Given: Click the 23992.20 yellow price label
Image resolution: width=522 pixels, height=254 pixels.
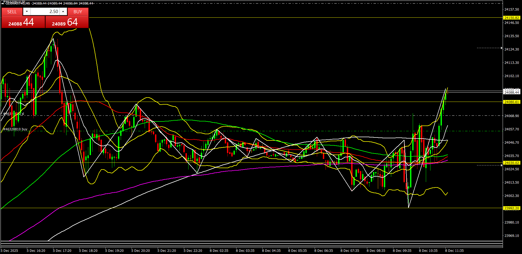Looking at the screenshot, I should click(511, 208).
